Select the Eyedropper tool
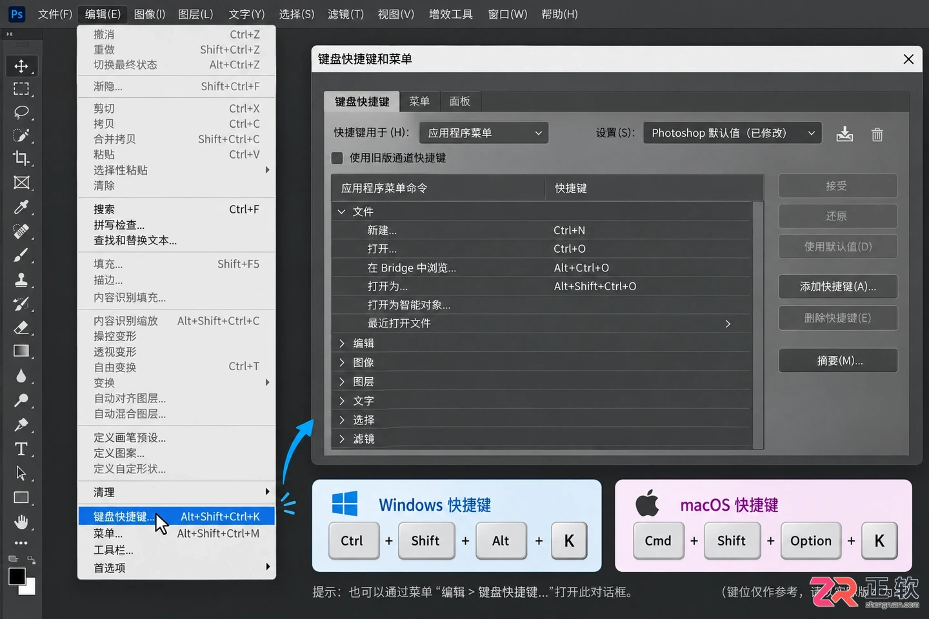This screenshot has height=619, width=929. point(21,207)
